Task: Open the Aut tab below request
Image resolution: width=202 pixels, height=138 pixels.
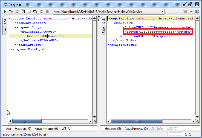Action: [x=9, y=128]
